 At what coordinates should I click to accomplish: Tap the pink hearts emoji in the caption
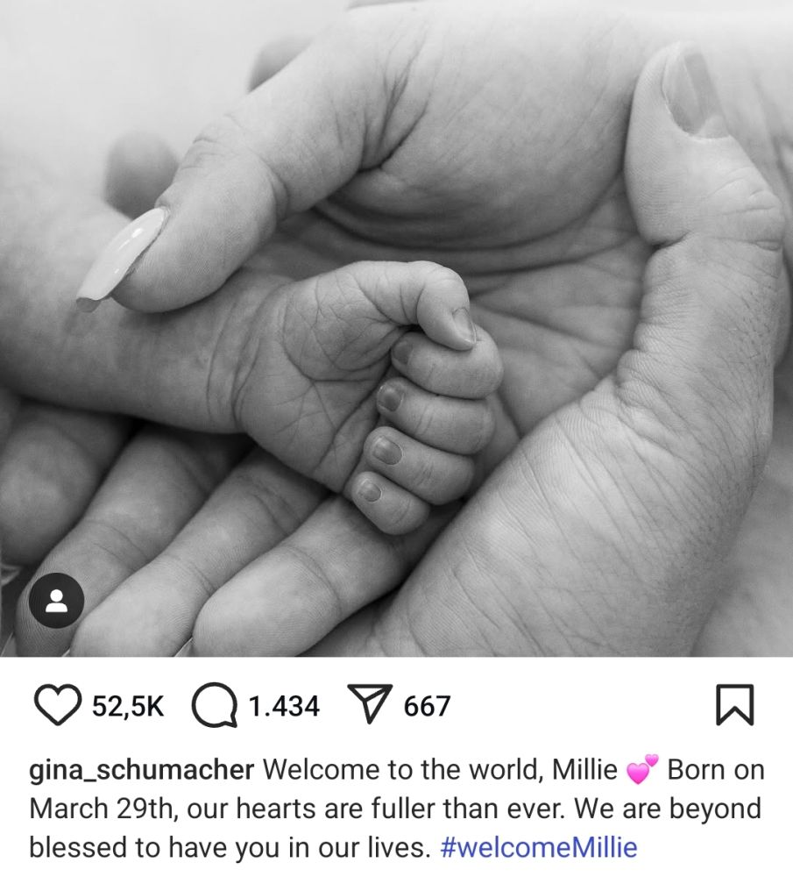pyautogui.click(x=642, y=770)
